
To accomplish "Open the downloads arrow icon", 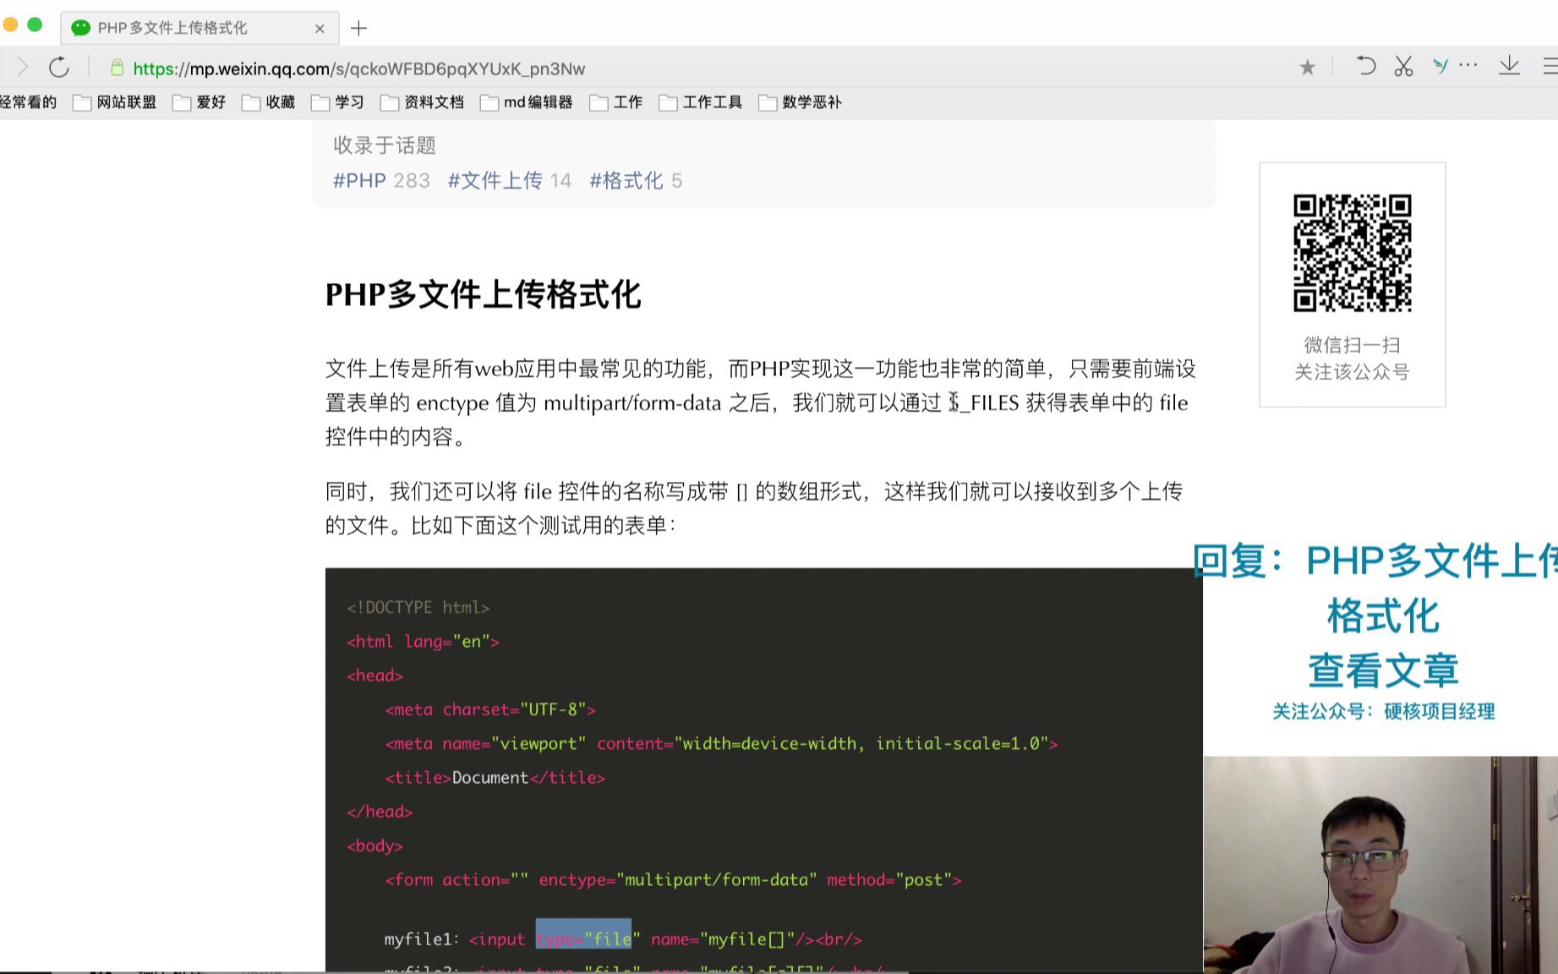I will tap(1509, 66).
